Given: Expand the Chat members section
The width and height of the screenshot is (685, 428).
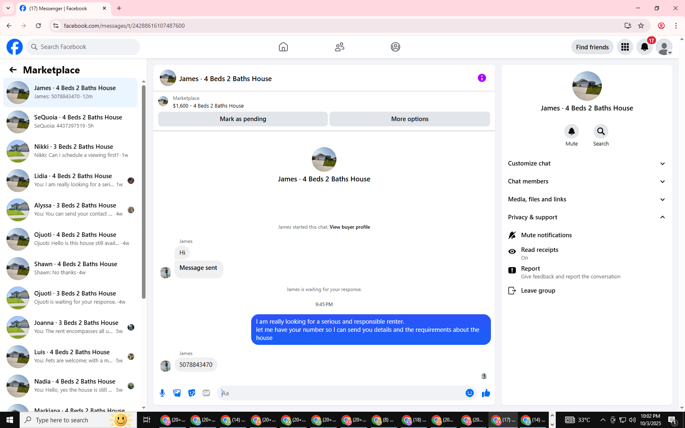Looking at the screenshot, I should 586,181.
